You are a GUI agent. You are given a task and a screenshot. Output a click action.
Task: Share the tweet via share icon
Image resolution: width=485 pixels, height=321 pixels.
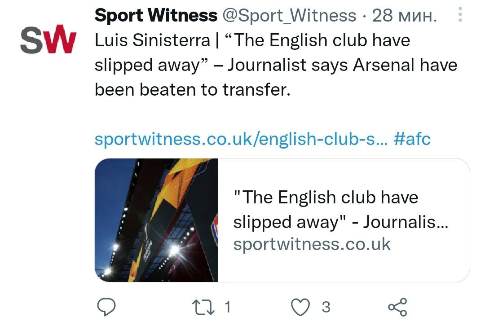click(x=397, y=307)
